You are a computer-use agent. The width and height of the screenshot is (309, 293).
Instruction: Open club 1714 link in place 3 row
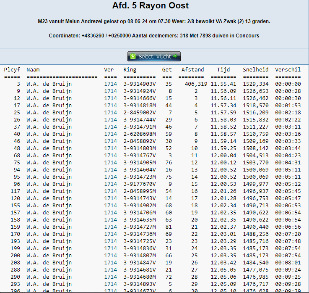pos(110,84)
